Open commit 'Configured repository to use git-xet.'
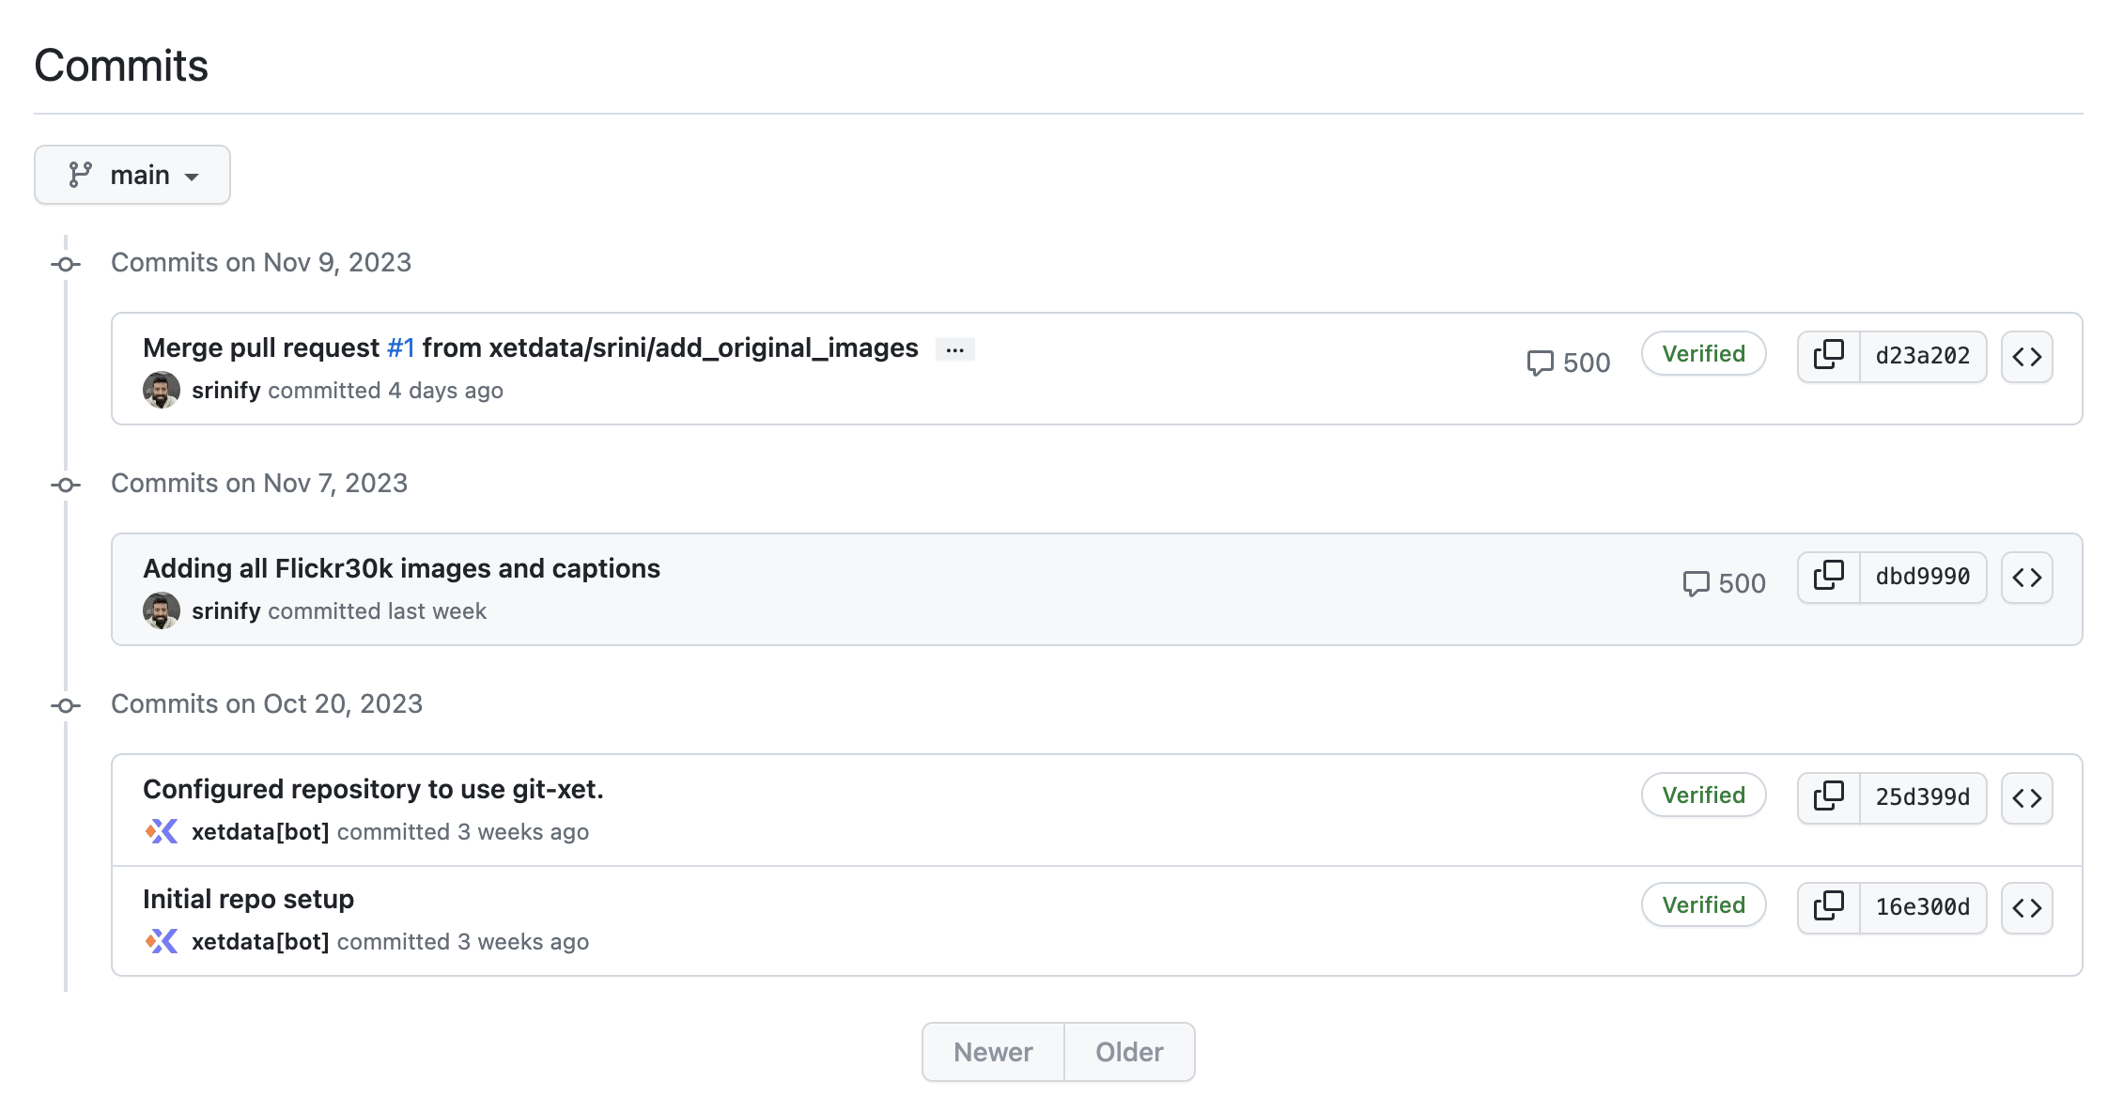Image resolution: width=2123 pixels, height=1112 pixels. coord(373,789)
